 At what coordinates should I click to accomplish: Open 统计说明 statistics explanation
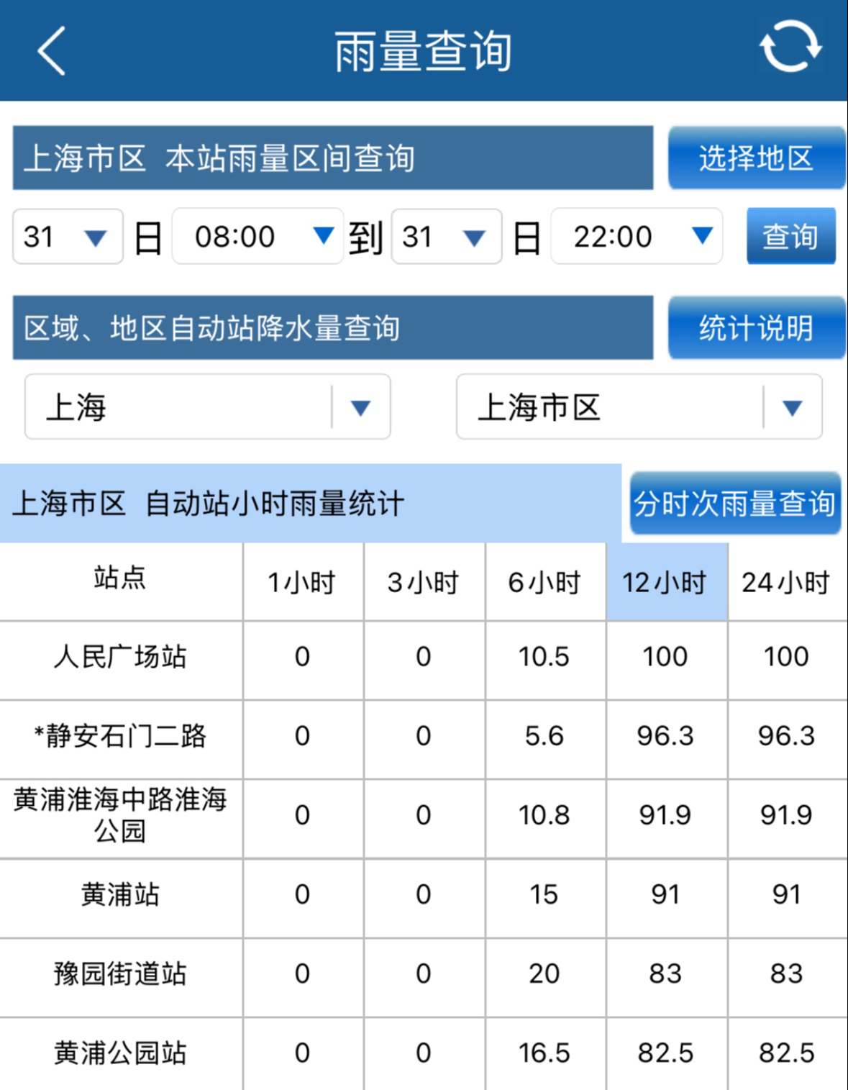tap(756, 328)
